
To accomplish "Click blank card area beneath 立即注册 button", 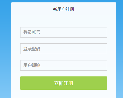I will [64, 94].
